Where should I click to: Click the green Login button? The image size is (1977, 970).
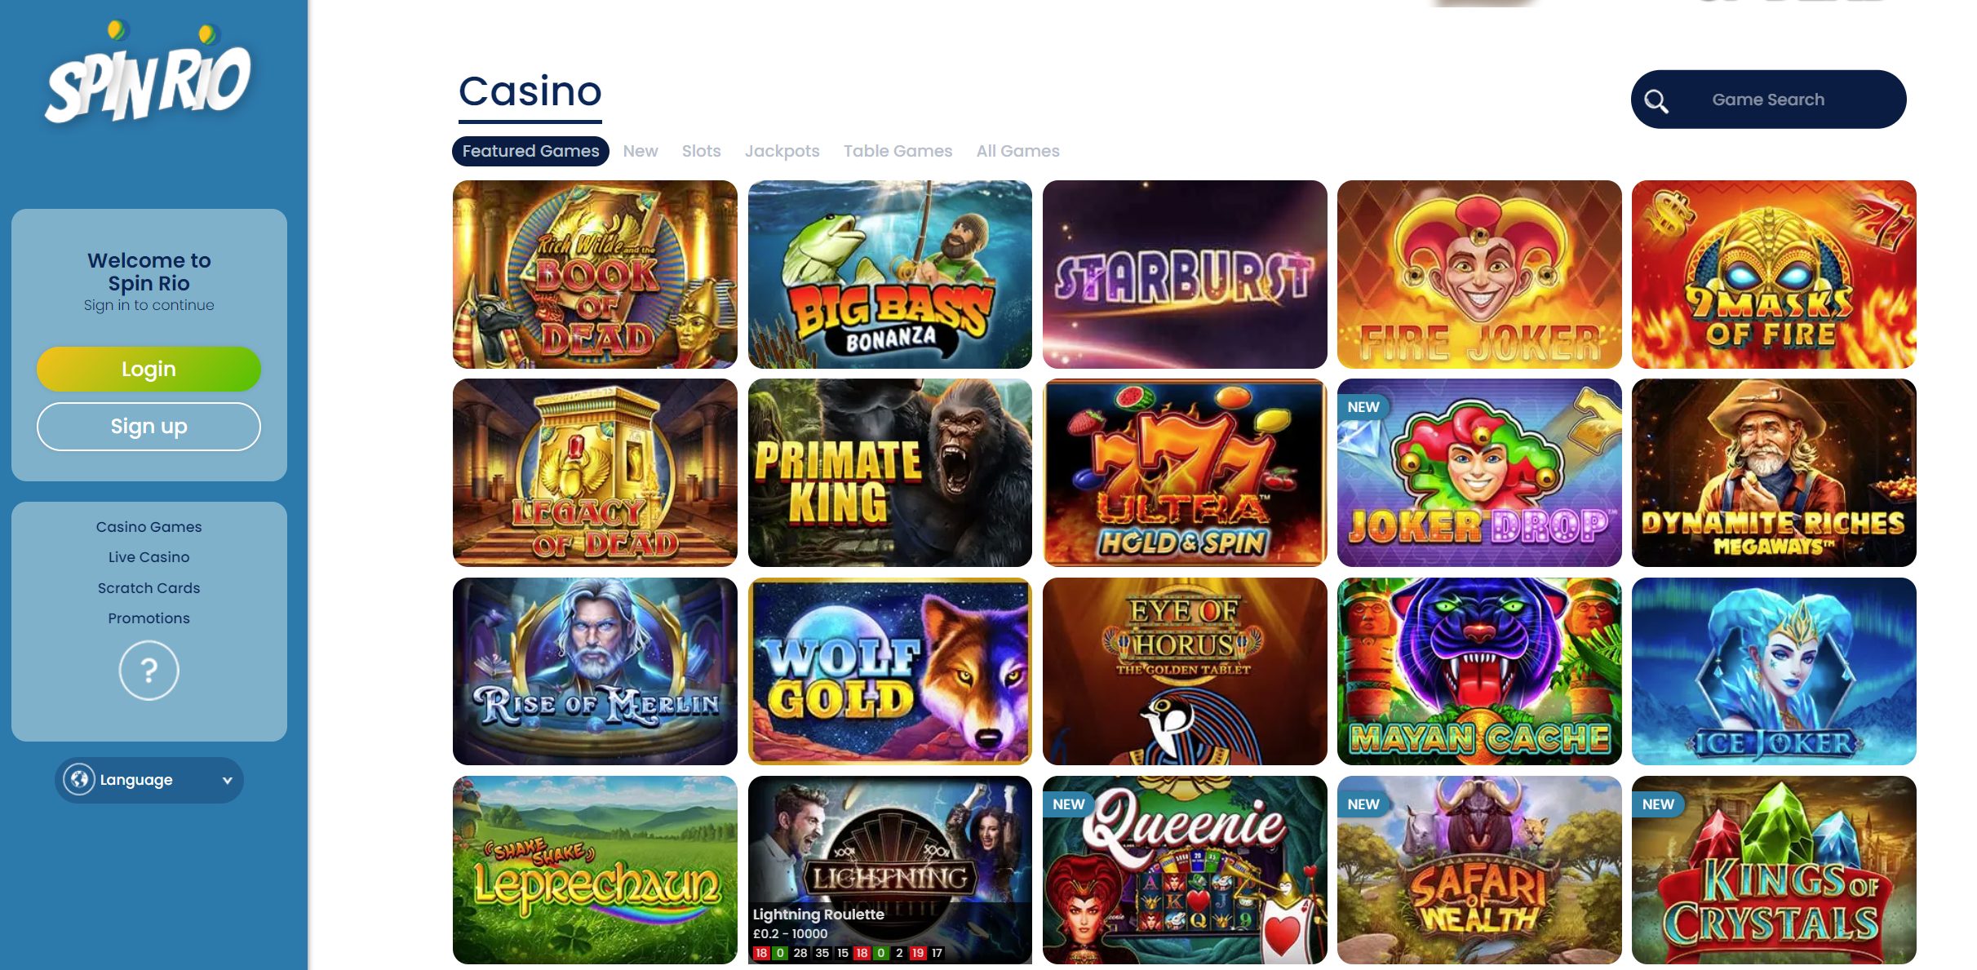click(x=148, y=369)
